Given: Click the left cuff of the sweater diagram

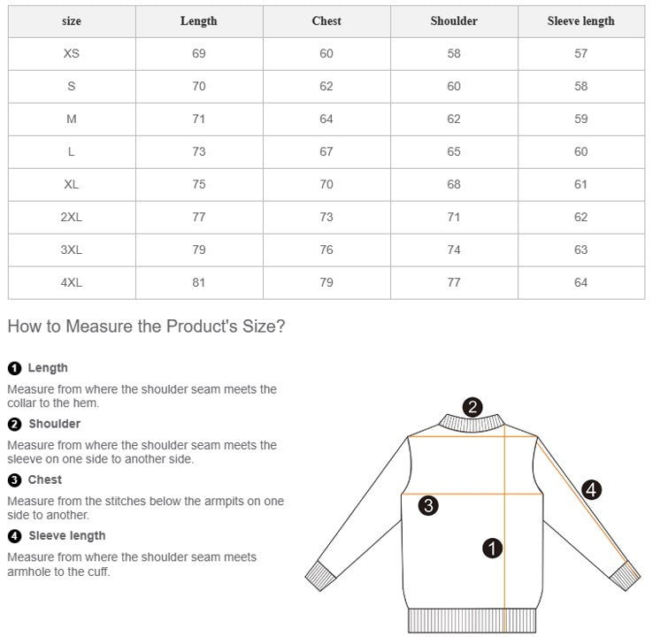Looking at the screenshot, I should tap(322, 576).
